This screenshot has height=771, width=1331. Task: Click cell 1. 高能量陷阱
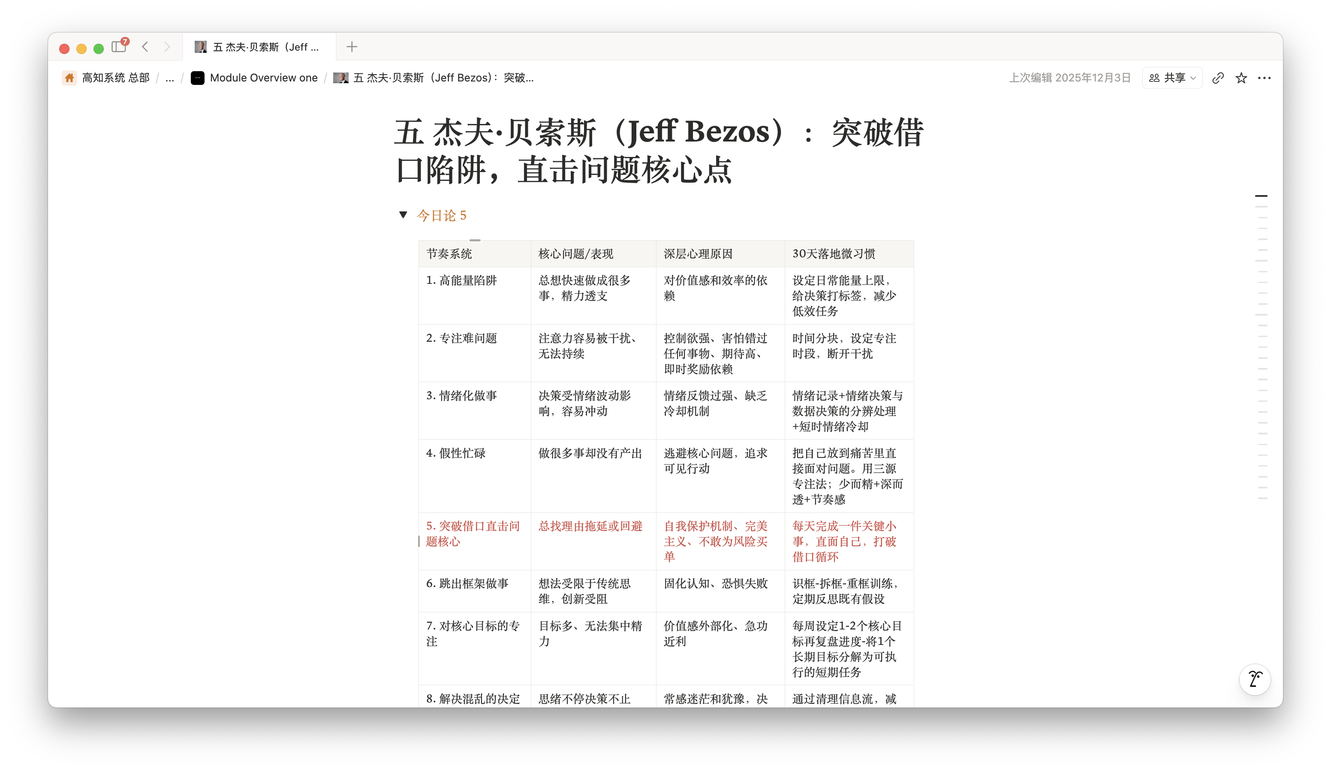click(x=474, y=295)
